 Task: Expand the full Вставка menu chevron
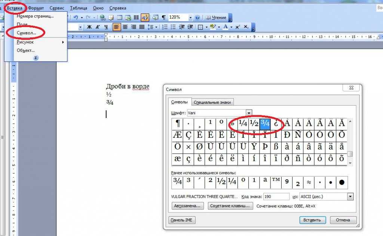click(36, 58)
